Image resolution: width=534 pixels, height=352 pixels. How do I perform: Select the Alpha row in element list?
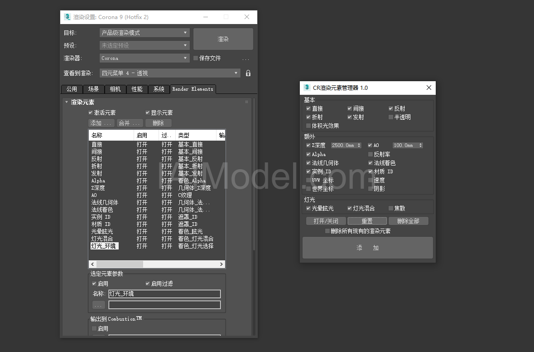coord(157,181)
